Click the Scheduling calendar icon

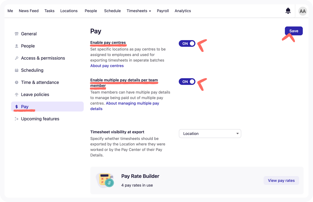17,70
